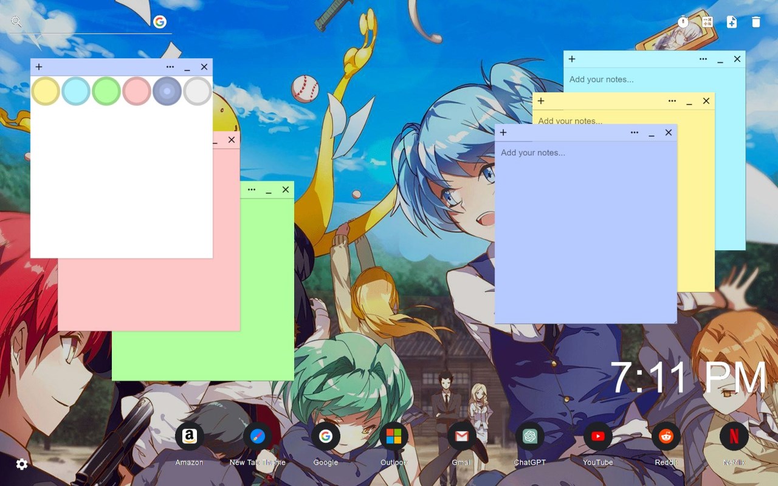The height and width of the screenshot is (486, 778).
Task: Open the periwinkle note's three-dot options menu
Action: 635,132
